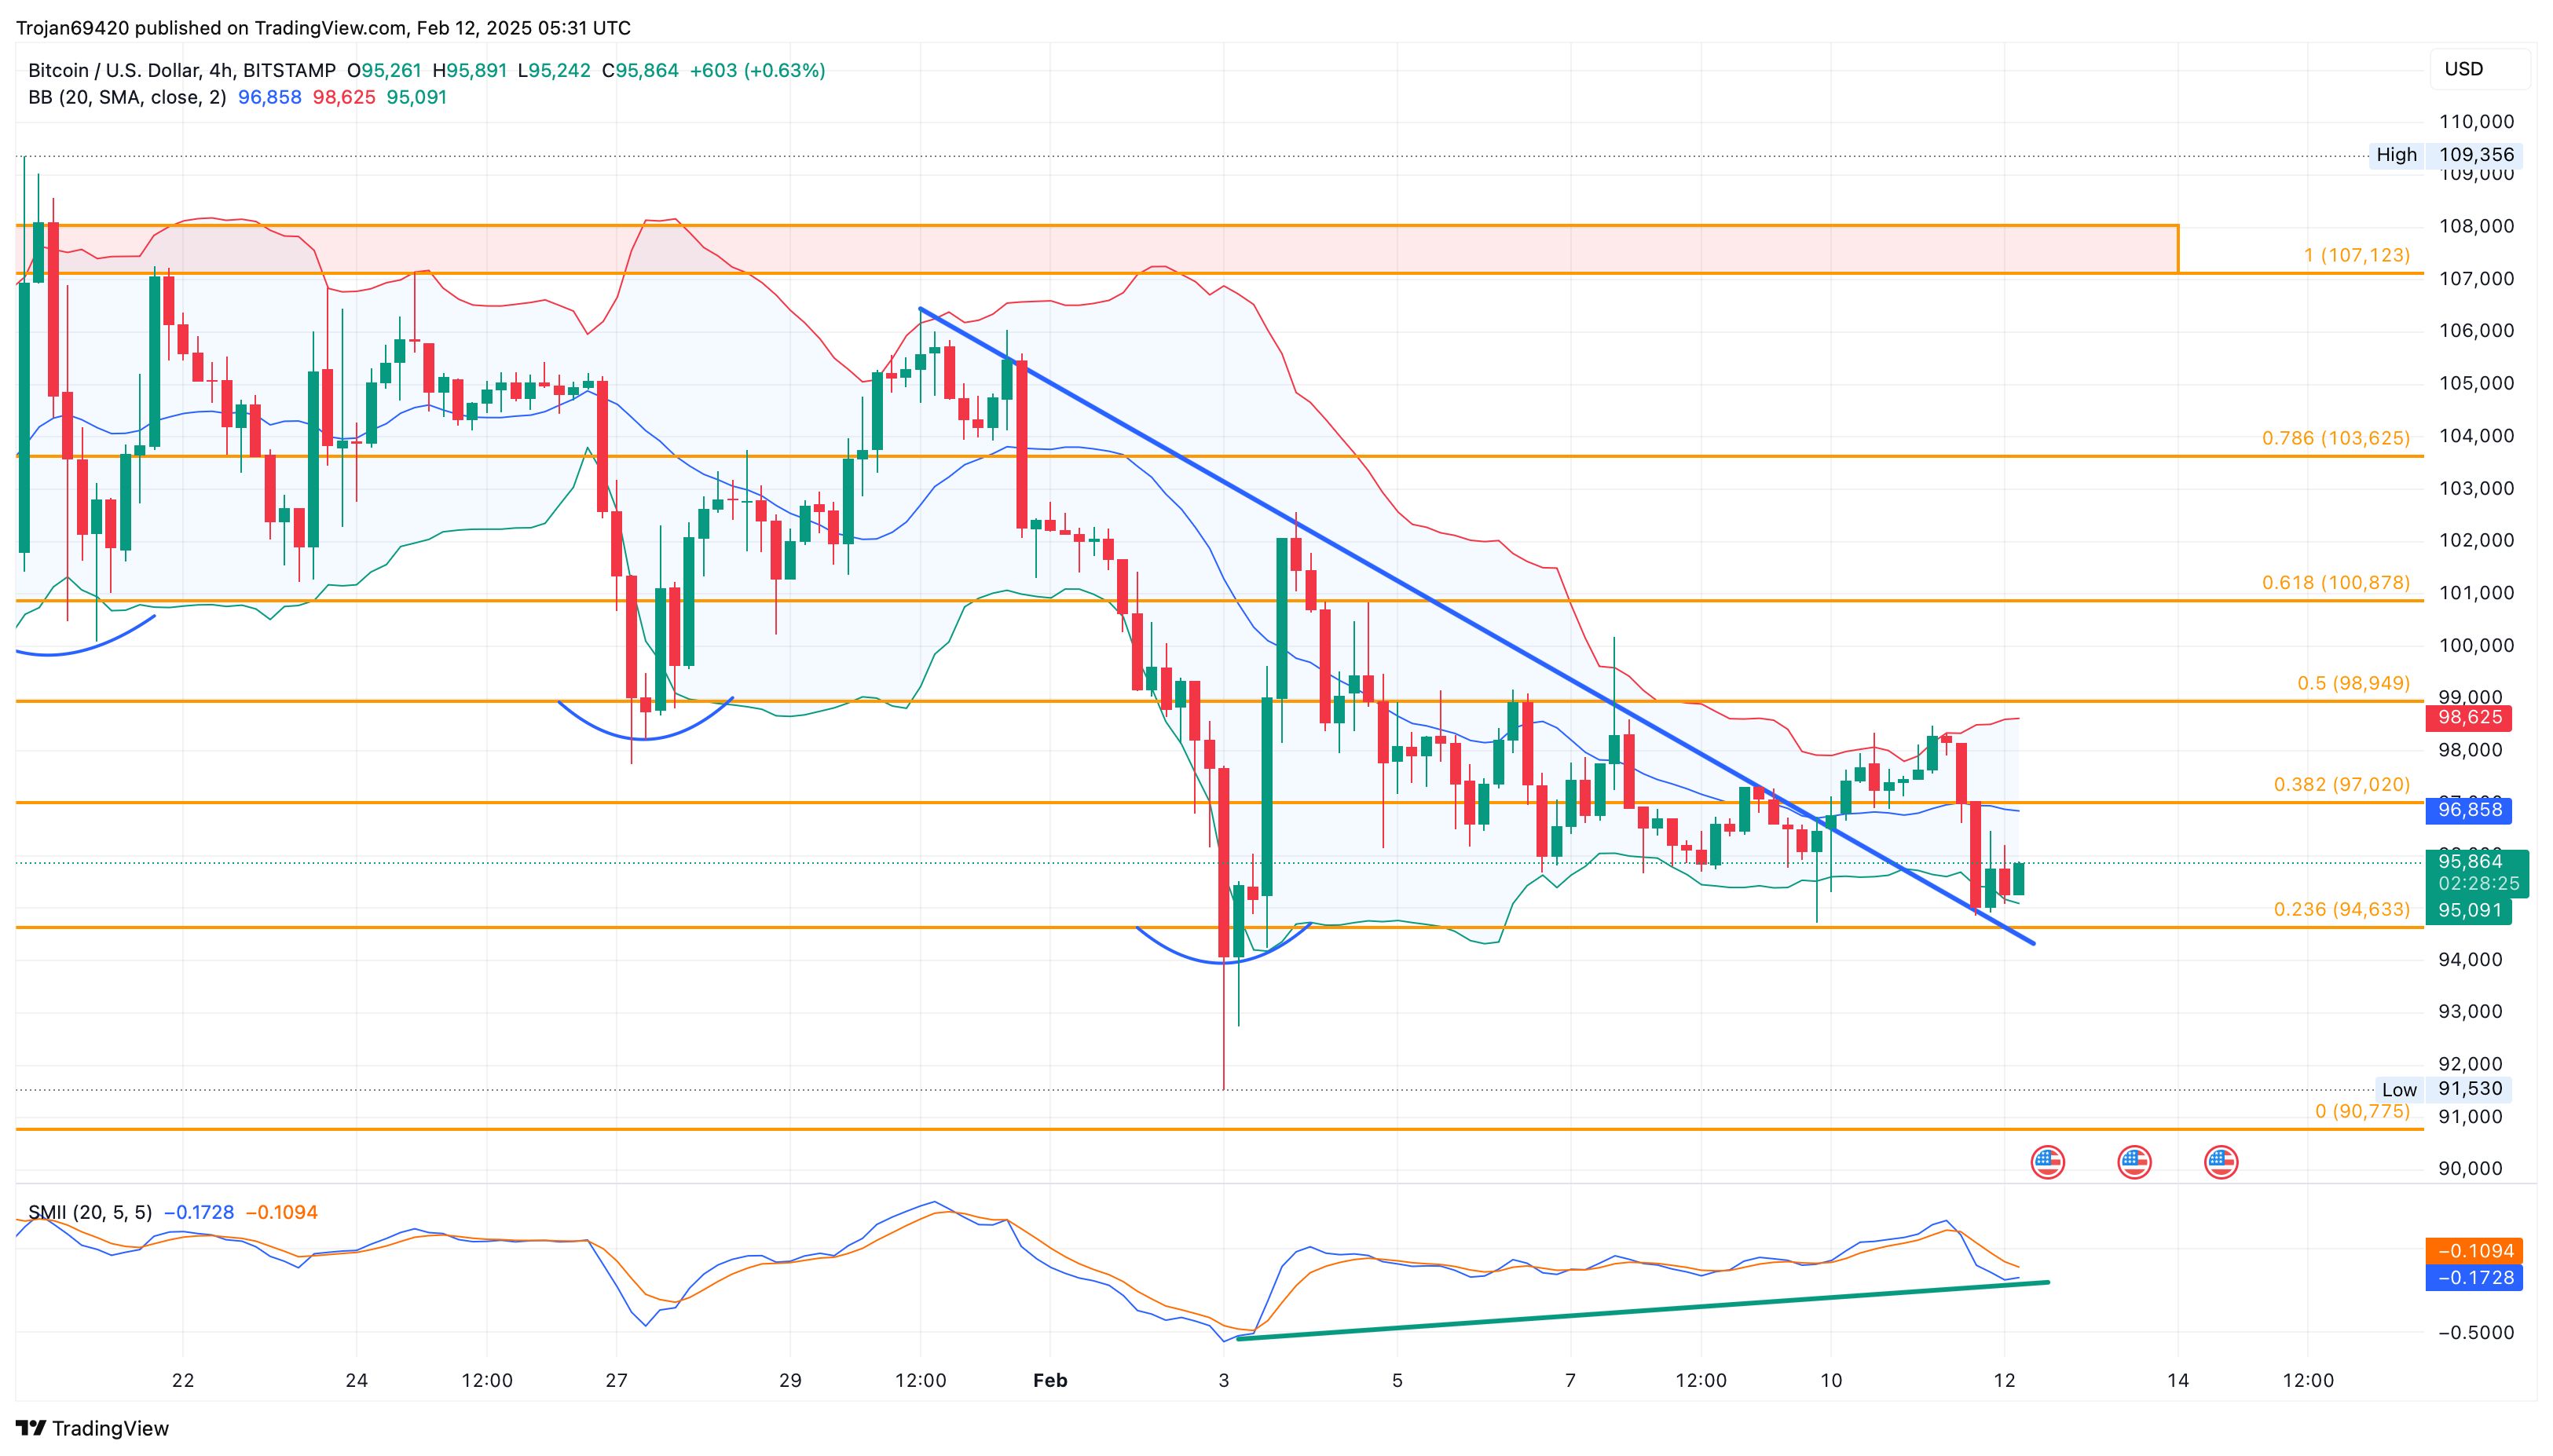Click the blue 96,858 basis price tag
The image size is (2553, 1456).
2470,810
